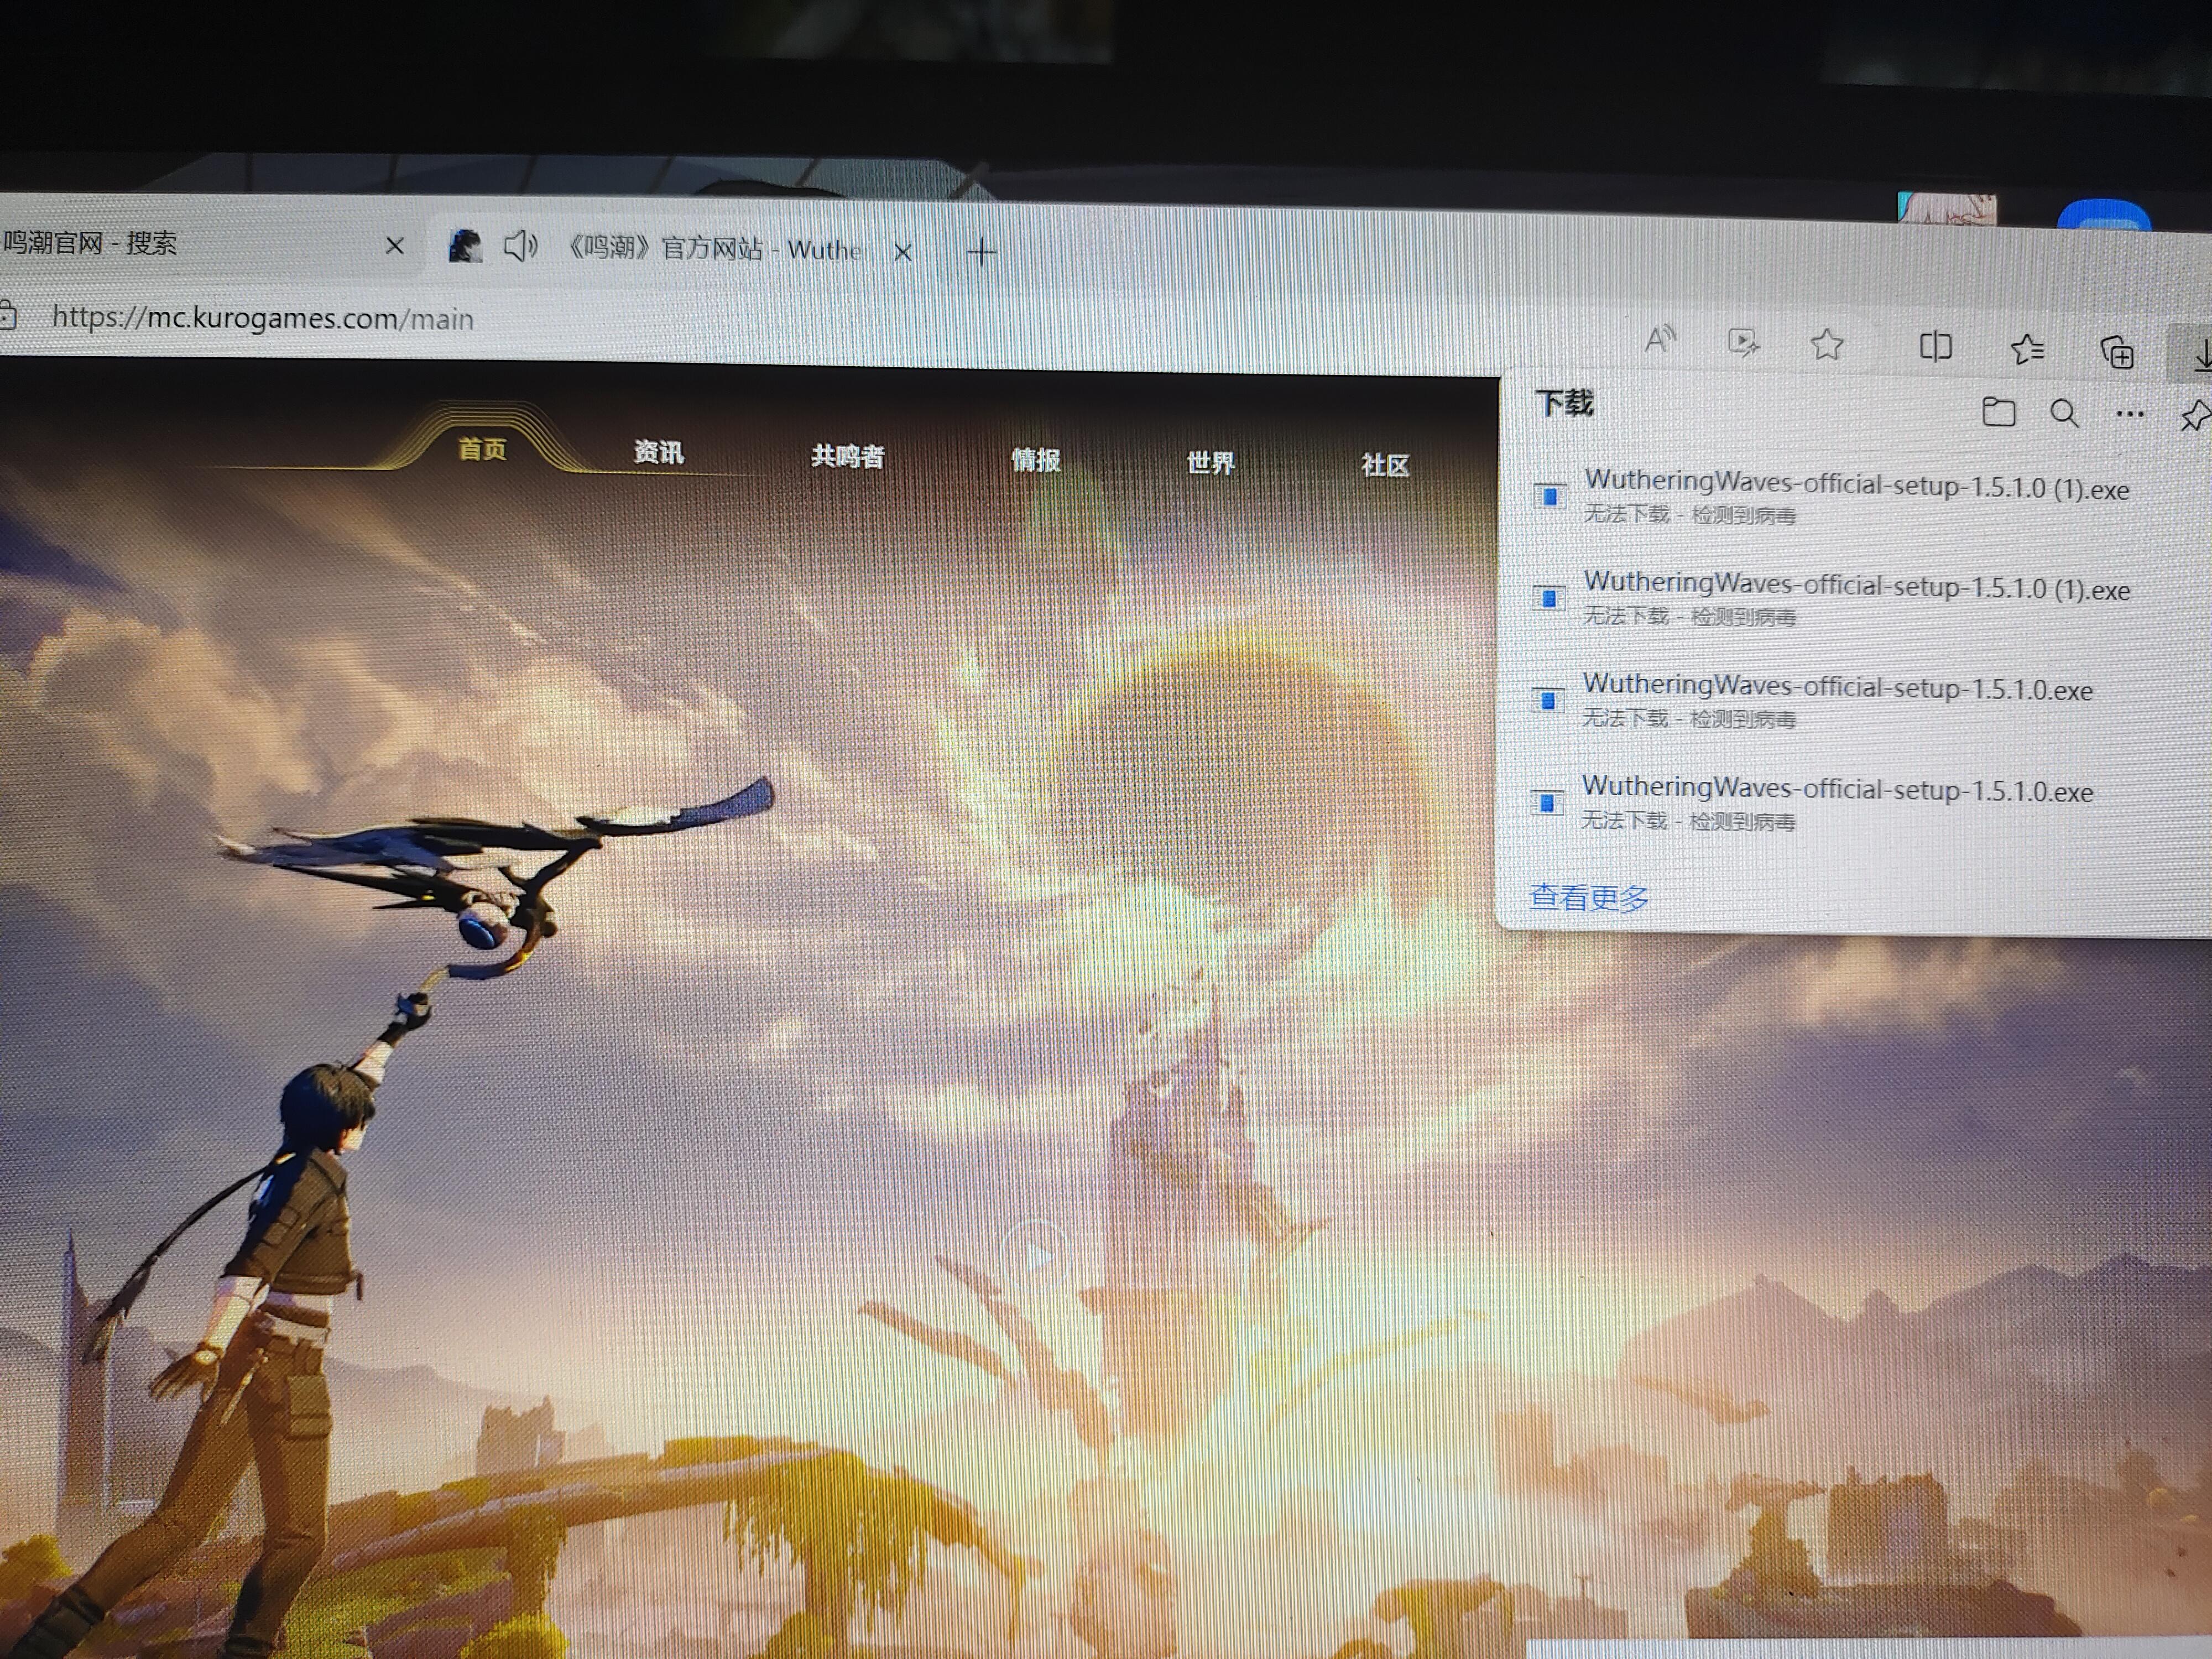
Task: Click last download entry WutheringWaves-official-setup-1.5.1.0.exe
Action: 1836,802
